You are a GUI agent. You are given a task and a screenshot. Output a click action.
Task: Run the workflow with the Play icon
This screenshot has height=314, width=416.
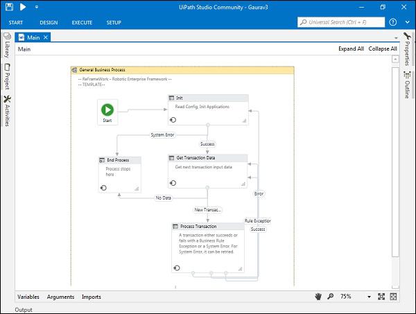[23, 7]
